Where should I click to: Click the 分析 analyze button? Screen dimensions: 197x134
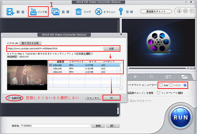pyautogui.click(x=111, y=49)
